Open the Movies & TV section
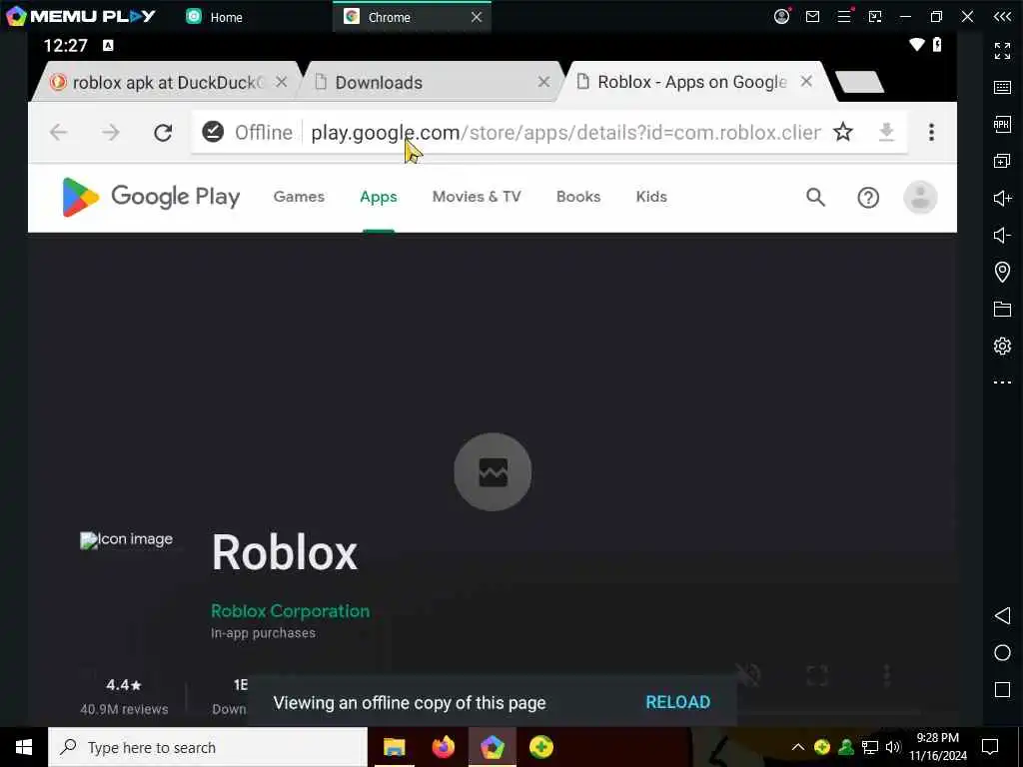Image resolution: width=1023 pixels, height=767 pixels. (477, 197)
